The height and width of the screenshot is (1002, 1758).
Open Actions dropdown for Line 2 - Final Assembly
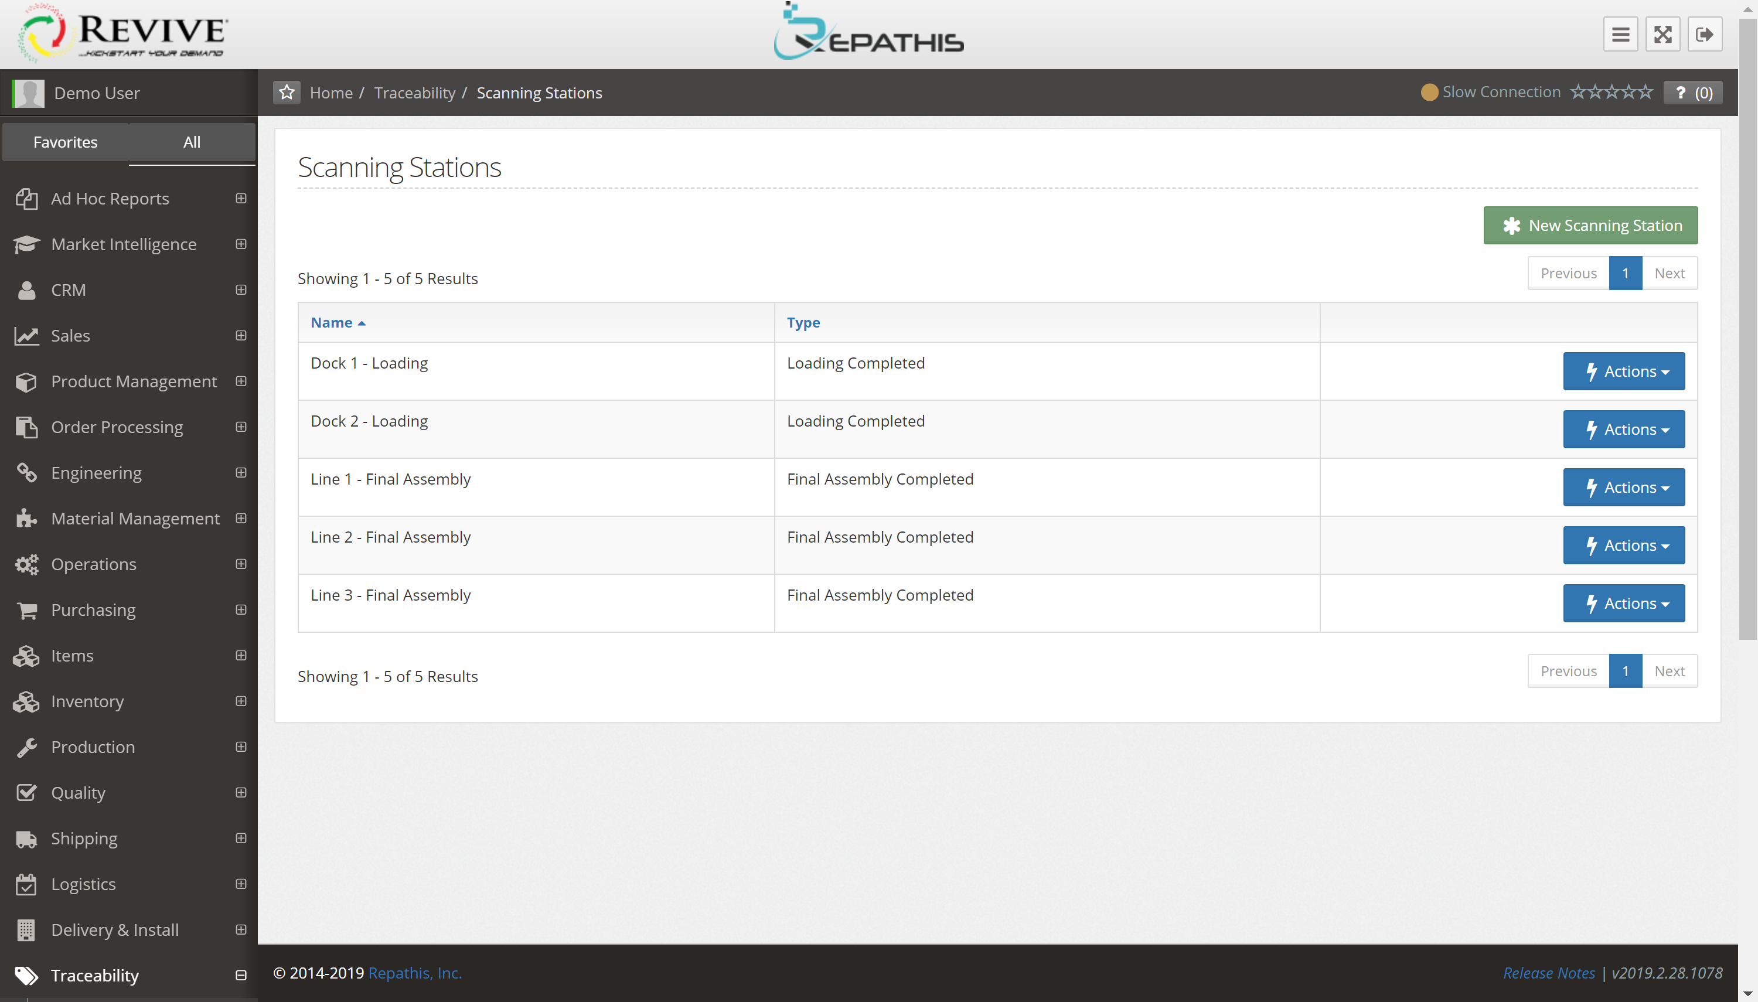pos(1623,545)
